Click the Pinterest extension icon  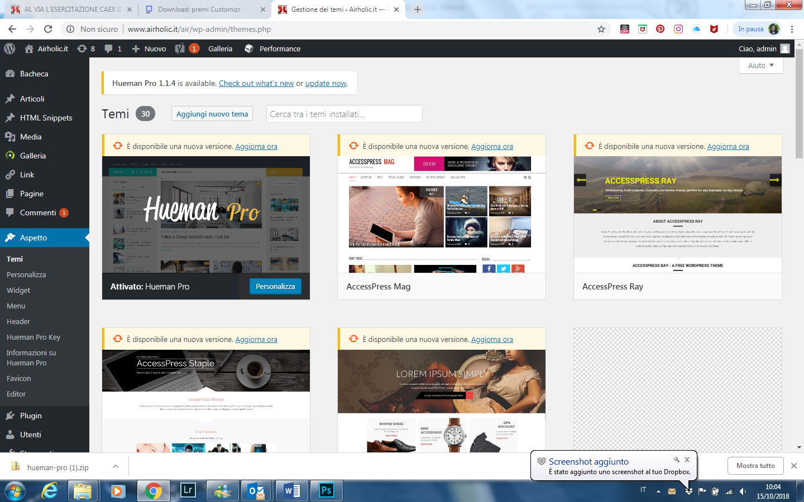click(x=660, y=29)
